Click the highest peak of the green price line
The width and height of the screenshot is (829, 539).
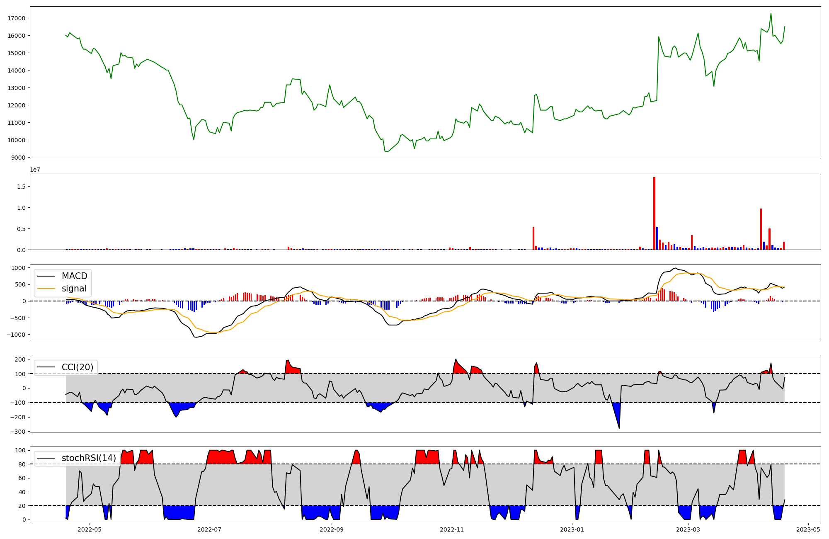click(x=771, y=14)
